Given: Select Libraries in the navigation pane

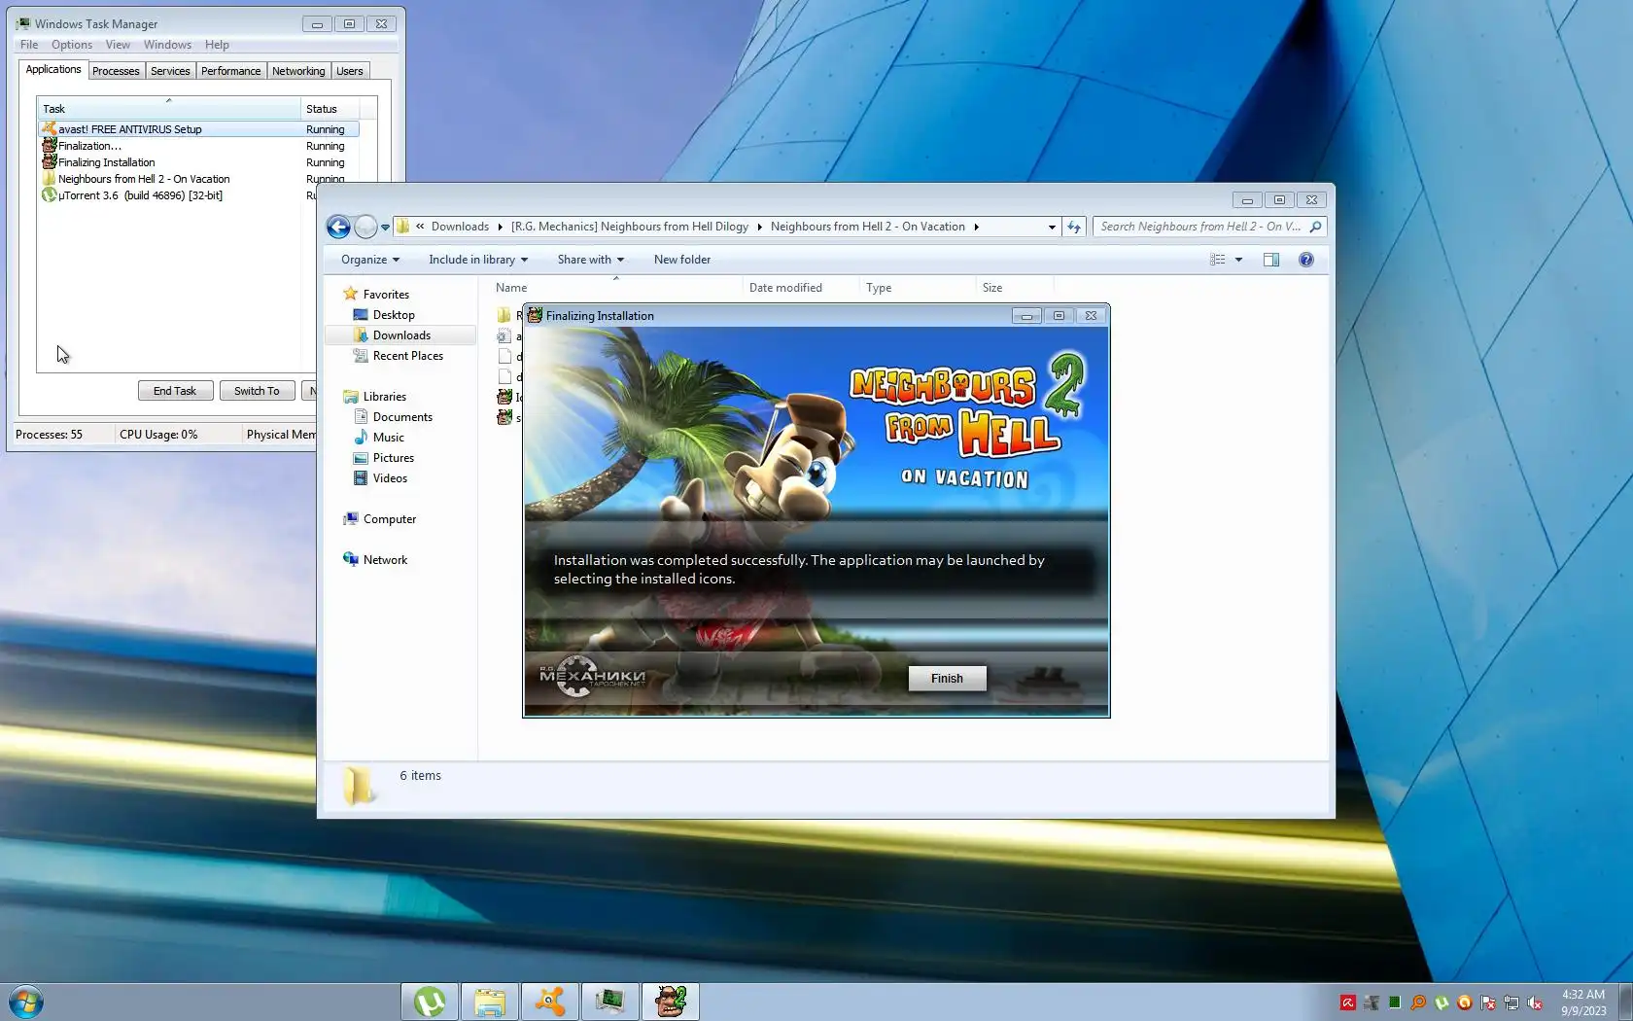Looking at the screenshot, I should (x=375, y=397).
